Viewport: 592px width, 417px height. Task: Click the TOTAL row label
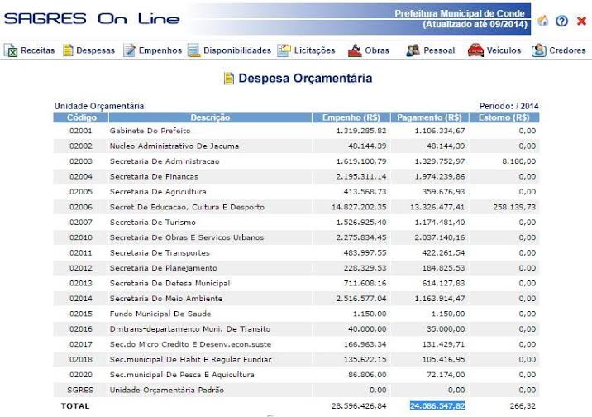[x=75, y=406]
